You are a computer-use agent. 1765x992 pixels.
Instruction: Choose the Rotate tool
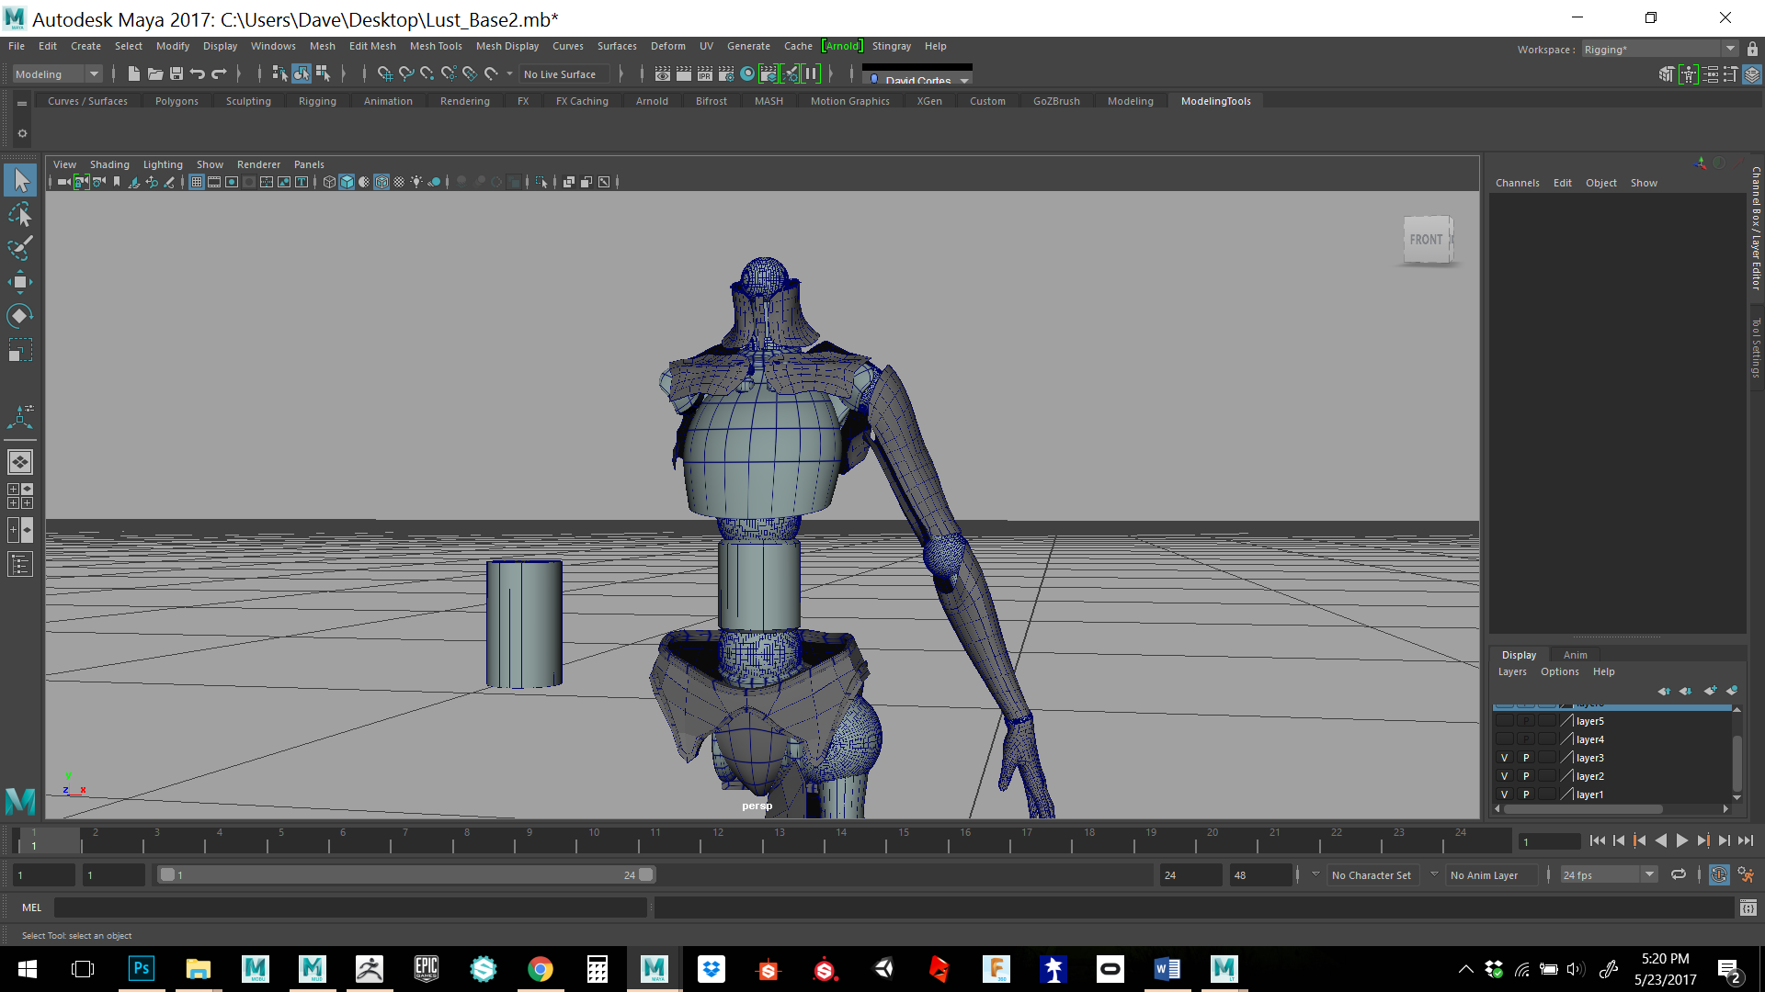click(20, 316)
